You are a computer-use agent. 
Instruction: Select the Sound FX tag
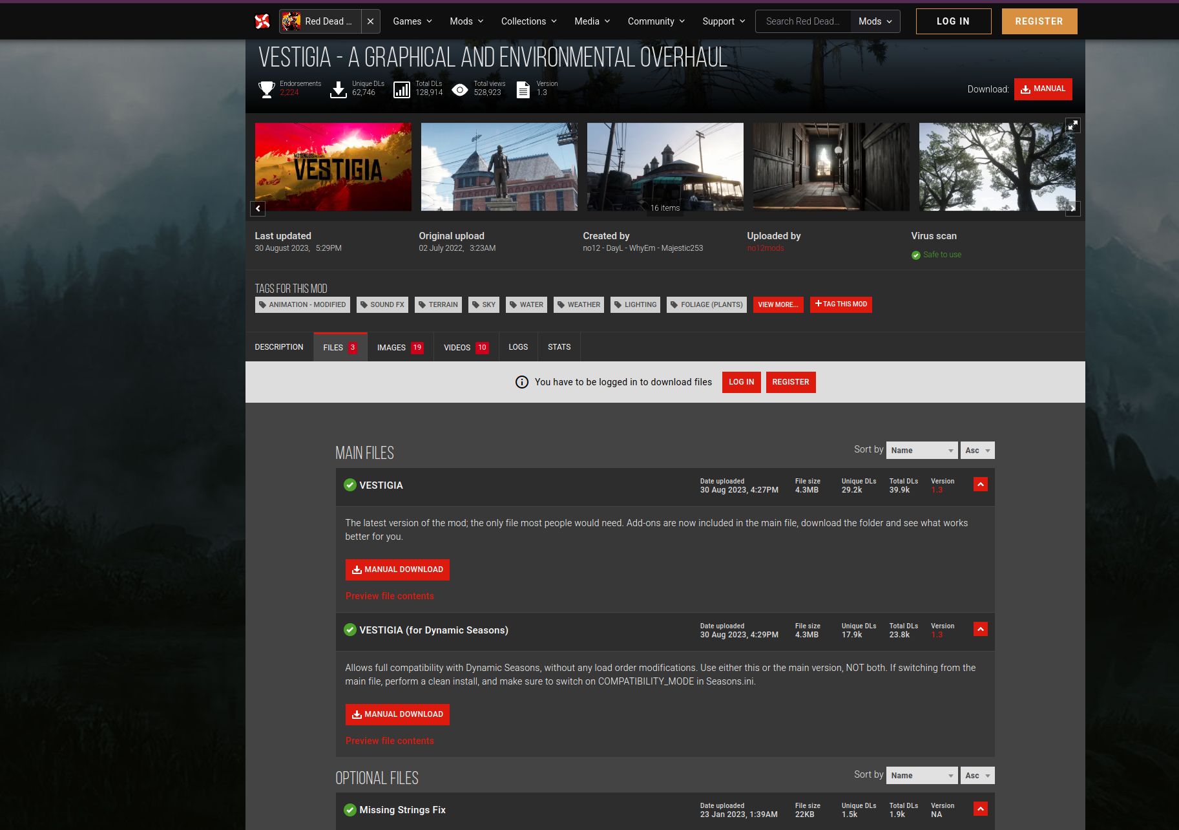click(382, 304)
